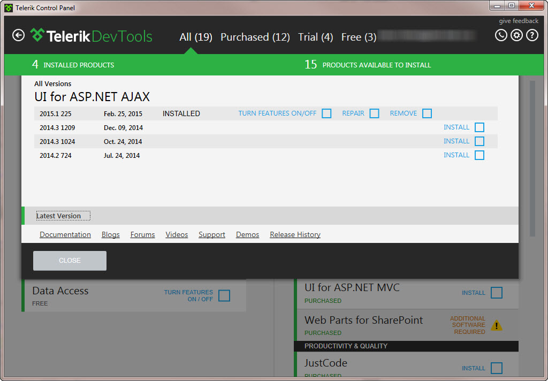Close the Telerik Control Panel window
Image resolution: width=548 pixels, height=381 pixels.
pyautogui.click(x=531, y=6)
